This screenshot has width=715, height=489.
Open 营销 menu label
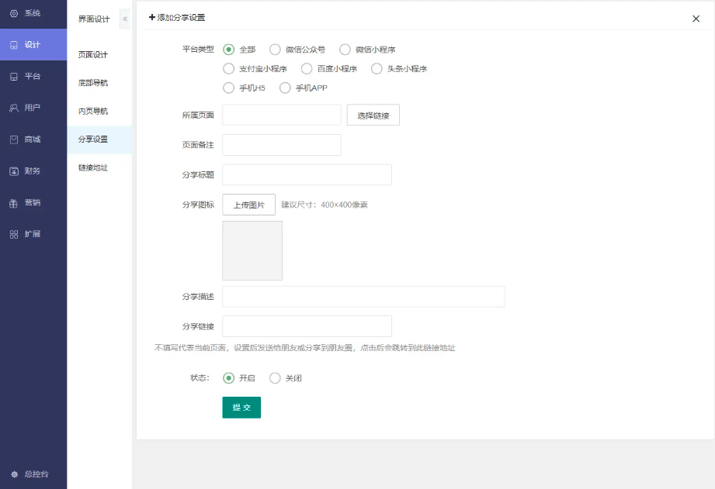(33, 202)
